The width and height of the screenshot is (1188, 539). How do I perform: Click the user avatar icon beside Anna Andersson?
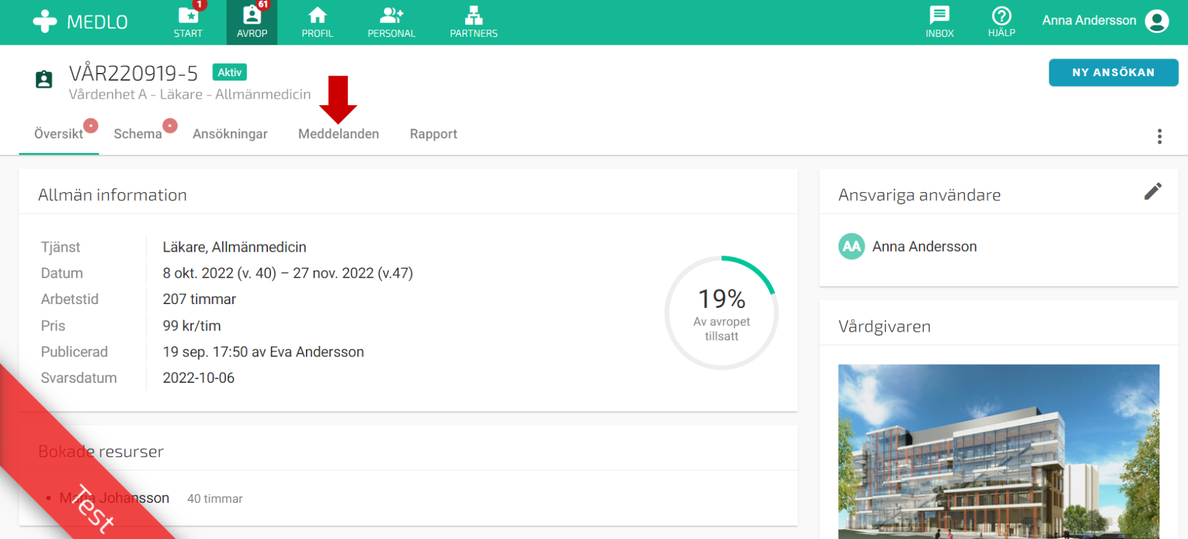(x=1156, y=21)
